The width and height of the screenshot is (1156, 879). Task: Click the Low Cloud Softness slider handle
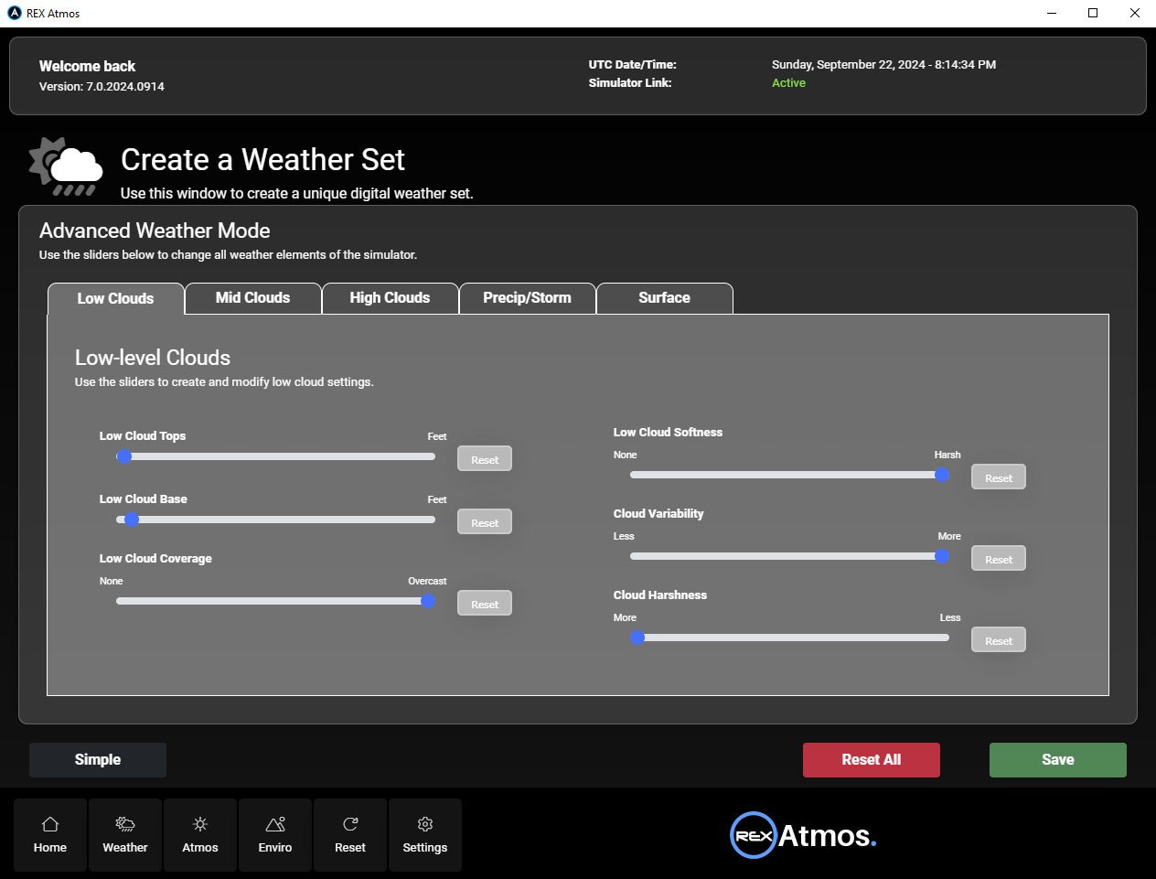coord(942,475)
